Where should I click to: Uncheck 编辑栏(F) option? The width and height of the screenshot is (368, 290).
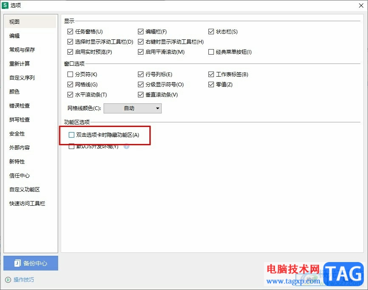click(140, 32)
